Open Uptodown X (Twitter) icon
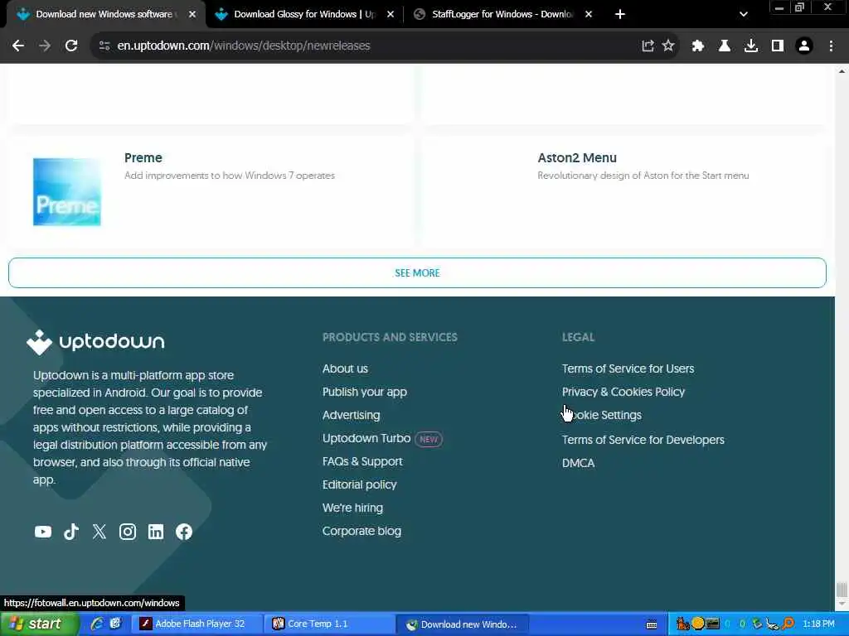 coord(99,532)
